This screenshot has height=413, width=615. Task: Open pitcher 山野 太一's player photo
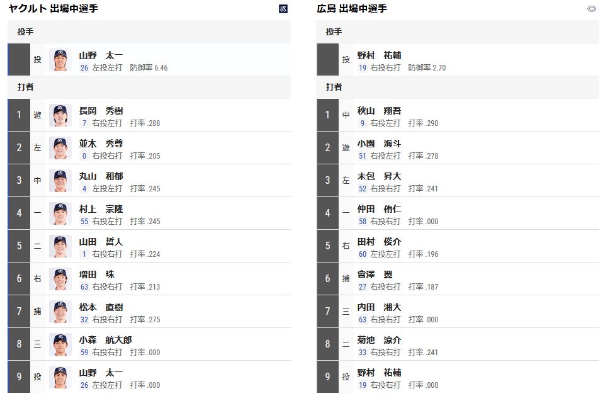pos(60,60)
